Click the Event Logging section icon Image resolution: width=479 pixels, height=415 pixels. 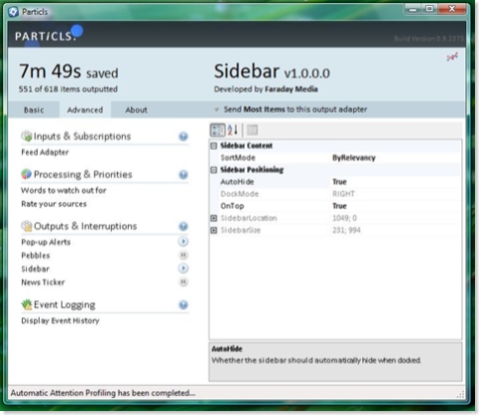click(26, 304)
